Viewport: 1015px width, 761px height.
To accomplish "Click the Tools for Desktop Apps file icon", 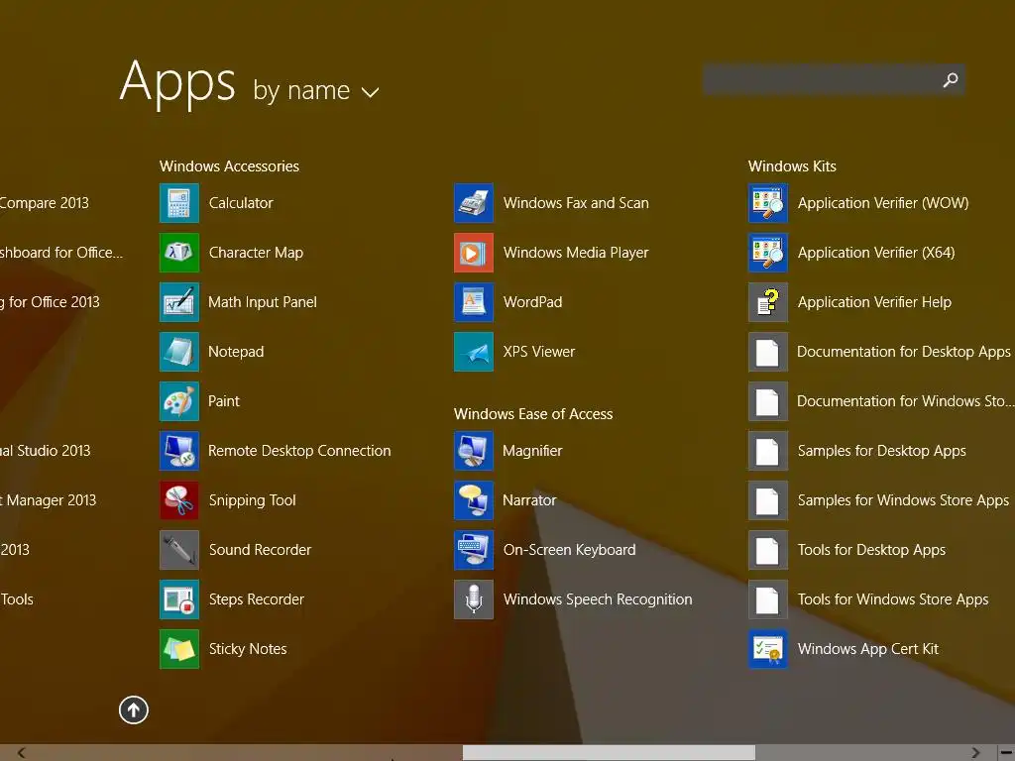I will tap(768, 550).
